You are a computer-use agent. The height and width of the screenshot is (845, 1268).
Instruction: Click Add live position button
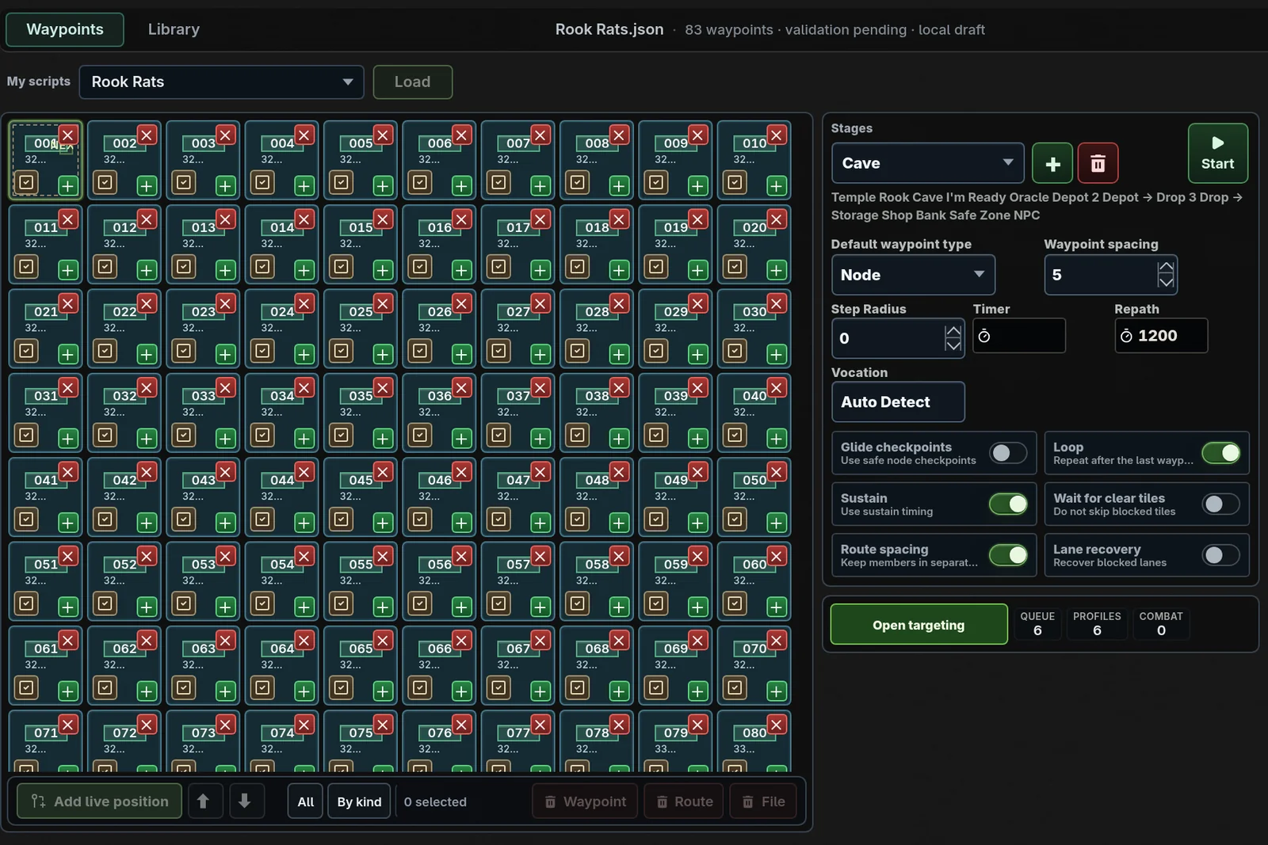tap(99, 801)
